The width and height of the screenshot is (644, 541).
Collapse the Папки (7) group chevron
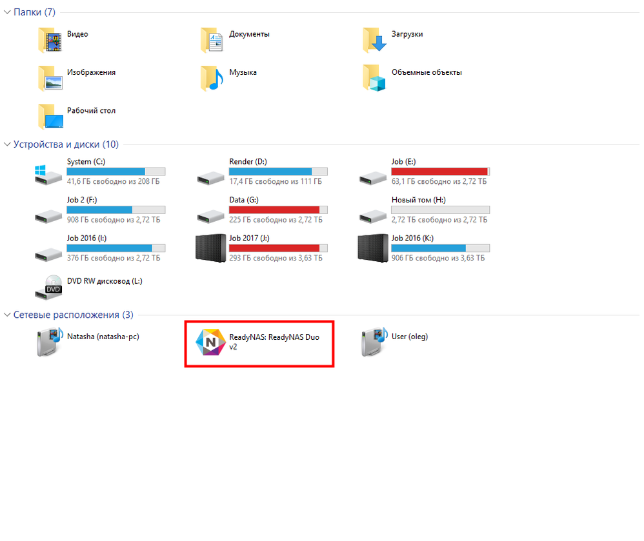coord(7,12)
